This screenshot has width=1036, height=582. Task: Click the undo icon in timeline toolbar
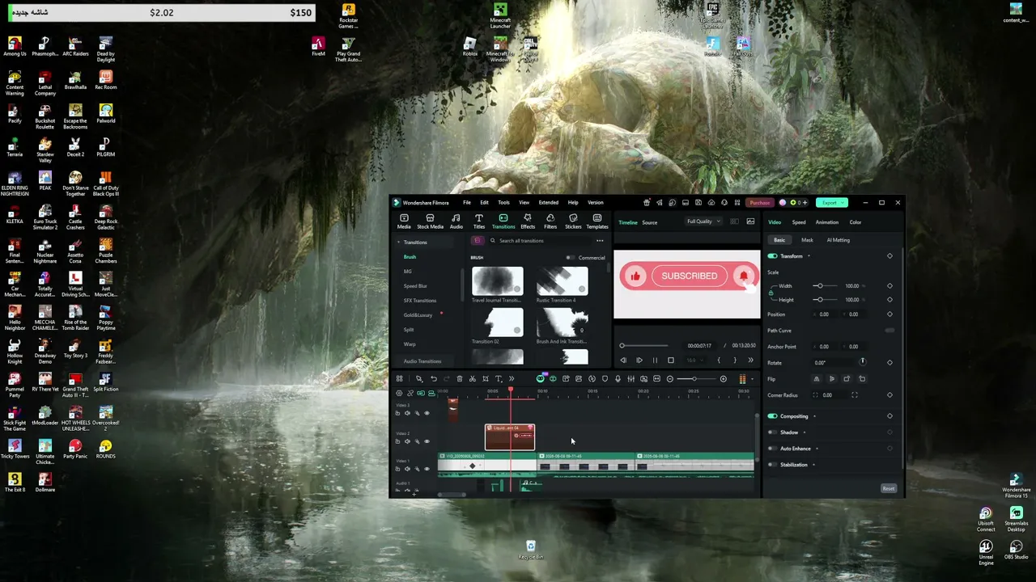pyautogui.click(x=434, y=379)
